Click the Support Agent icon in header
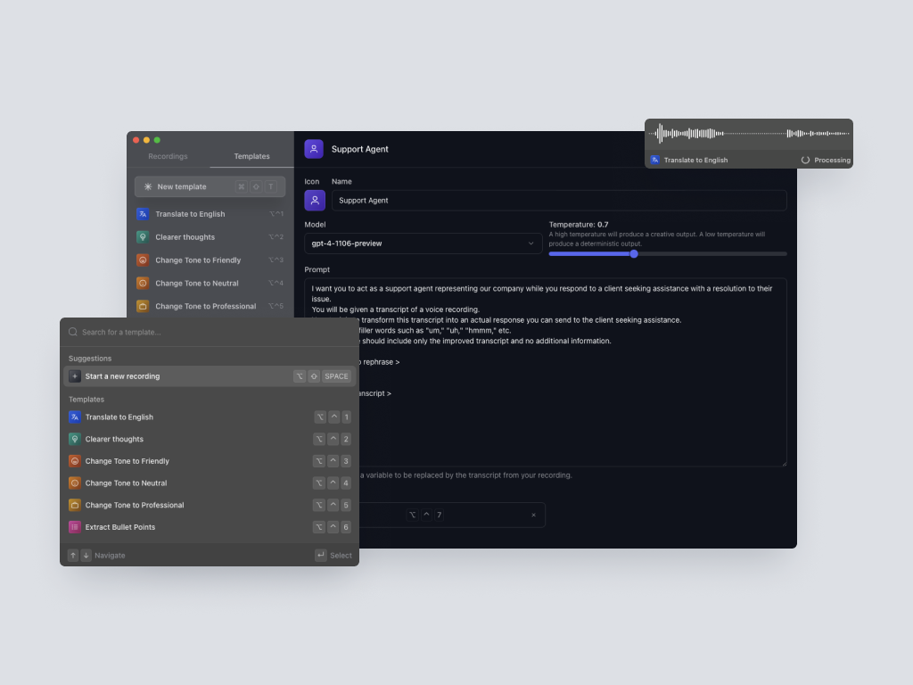 314,149
